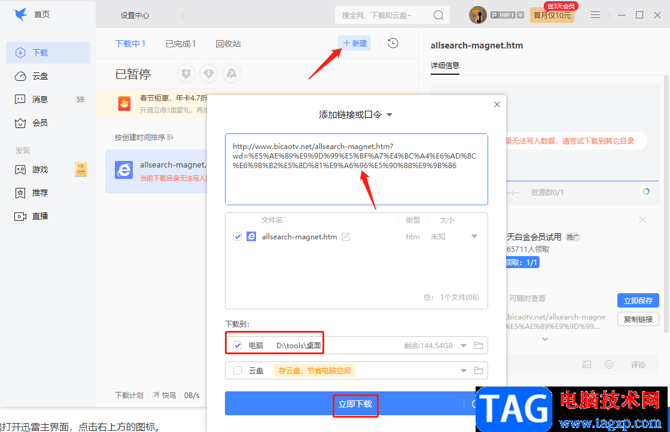
Task: Expand the 添加链接或口令 title dropdown
Action: pos(389,114)
